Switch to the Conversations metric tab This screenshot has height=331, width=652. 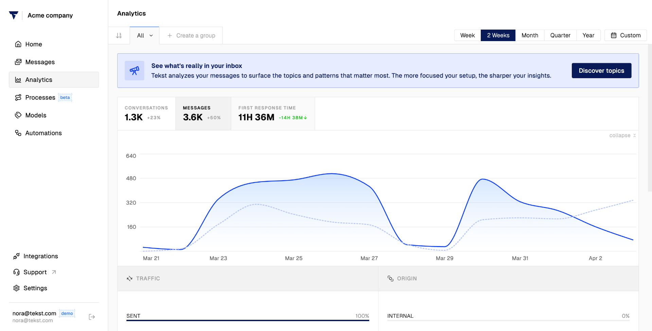click(x=146, y=114)
